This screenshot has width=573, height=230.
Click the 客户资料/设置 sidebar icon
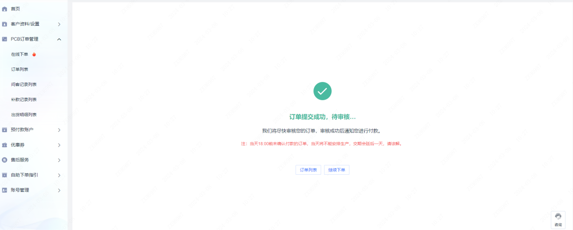point(5,24)
